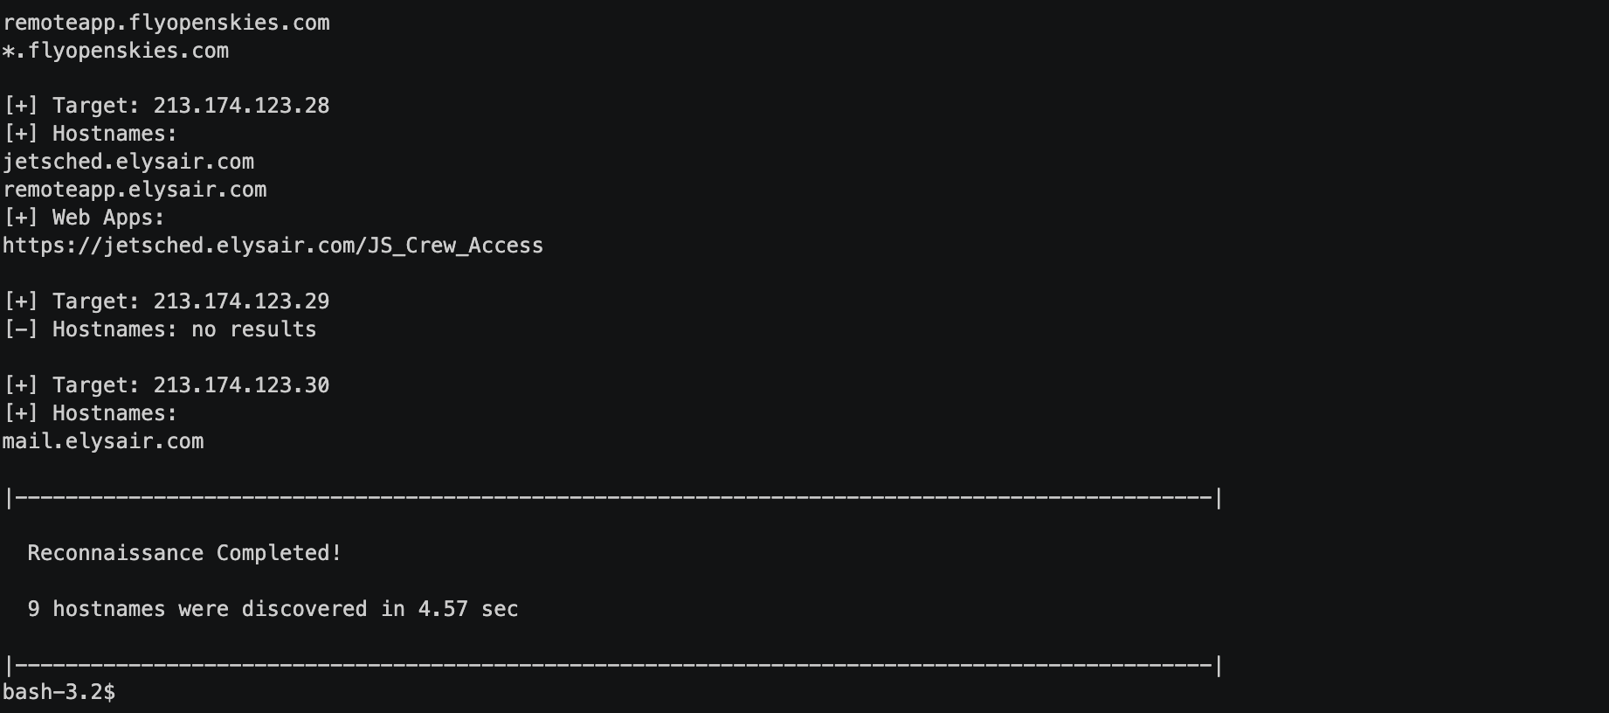Click the [-] marker before no results
Image resolution: width=1609 pixels, height=713 pixels.
click(x=21, y=329)
